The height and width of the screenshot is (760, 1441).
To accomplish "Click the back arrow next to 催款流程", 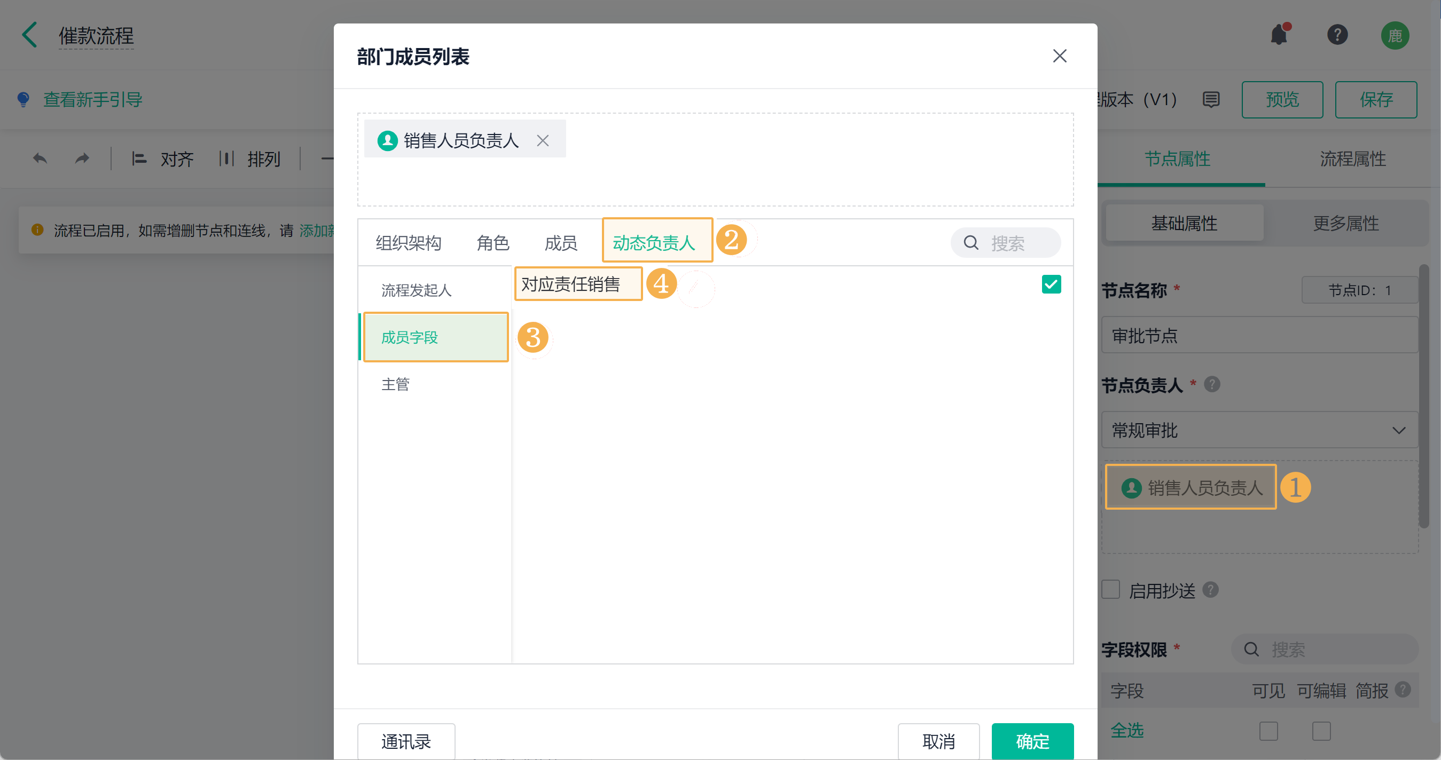I will 30,35.
